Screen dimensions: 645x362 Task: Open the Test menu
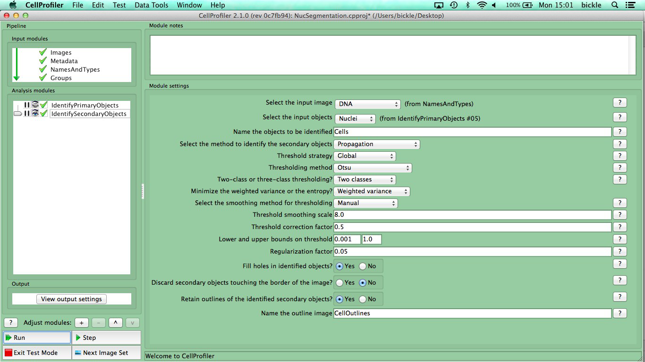coord(119,5)
